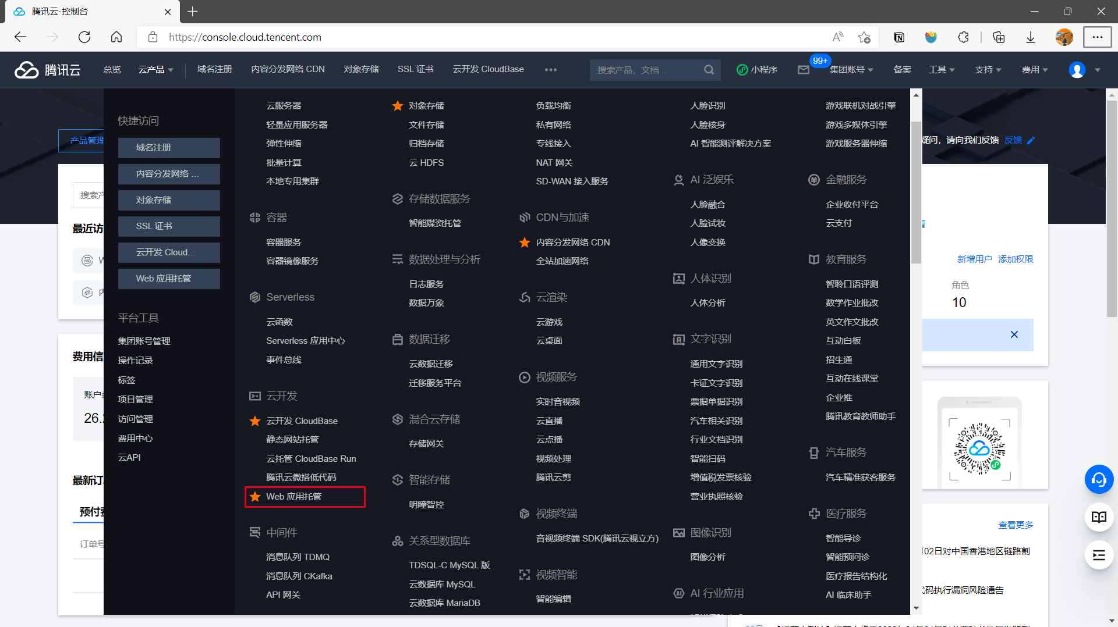1118x627 pixels.
Task: Expand the 云产品 dropdown
Action: coord(155,69)
